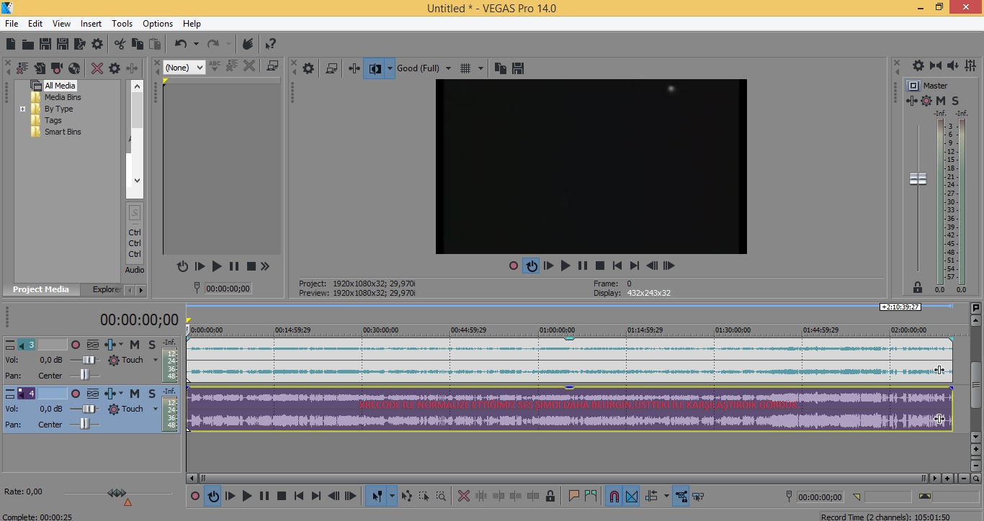Mute track 4
Screen dimensions: 984x521
pyautogui.click(x=135, y=394)
